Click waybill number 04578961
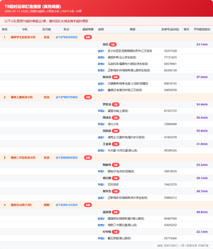 click(x=170, y=64)
